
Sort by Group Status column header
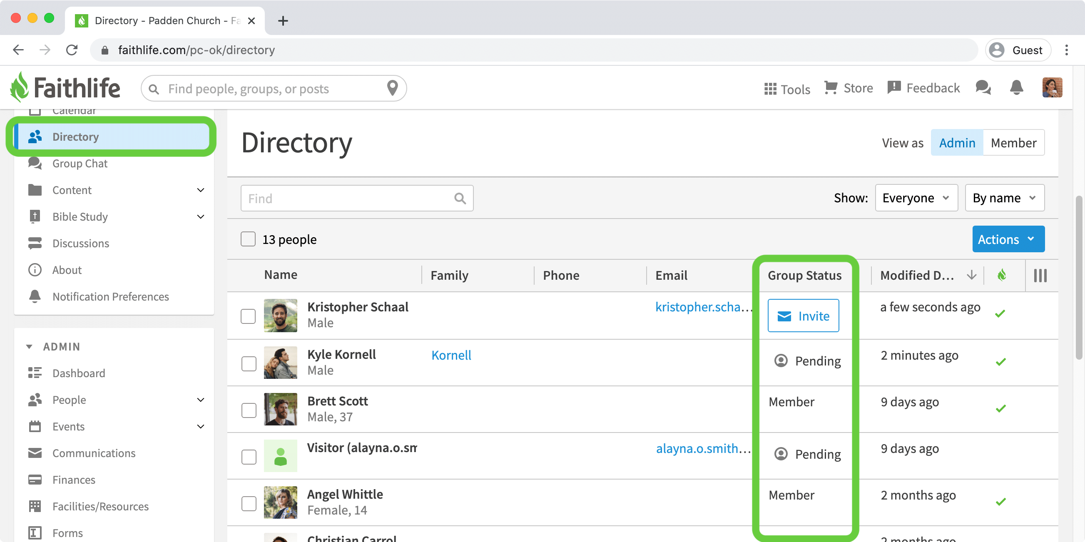click(x=804, y=276)
